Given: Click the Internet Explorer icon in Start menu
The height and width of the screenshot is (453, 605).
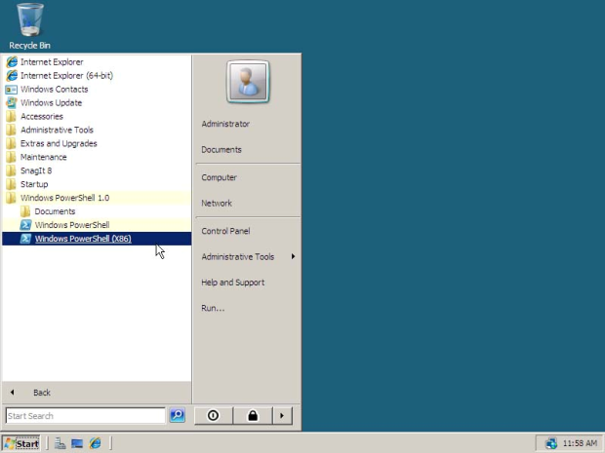Looking at the screenshot, I should tap(12, 62).
